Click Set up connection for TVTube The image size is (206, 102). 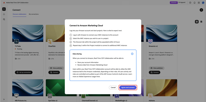tap(24, 72)
